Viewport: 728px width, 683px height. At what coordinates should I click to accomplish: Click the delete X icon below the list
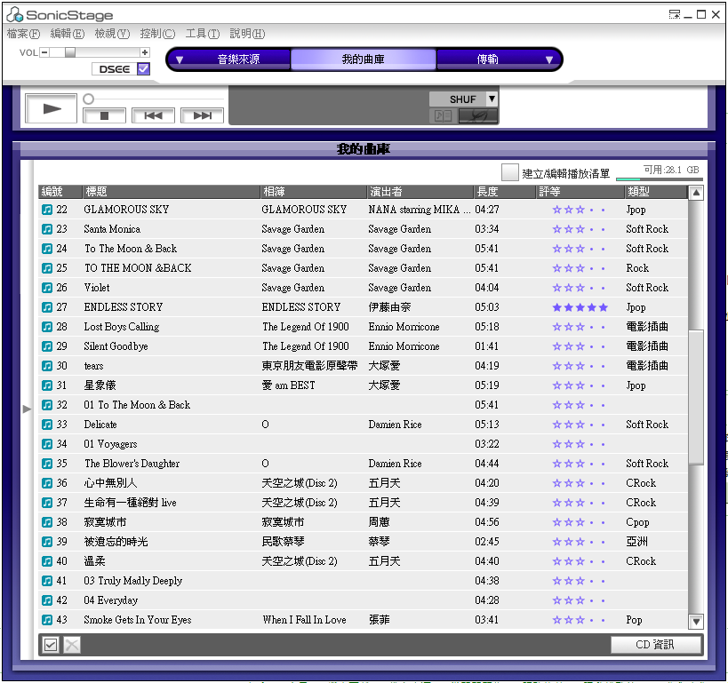pos(72,645)
